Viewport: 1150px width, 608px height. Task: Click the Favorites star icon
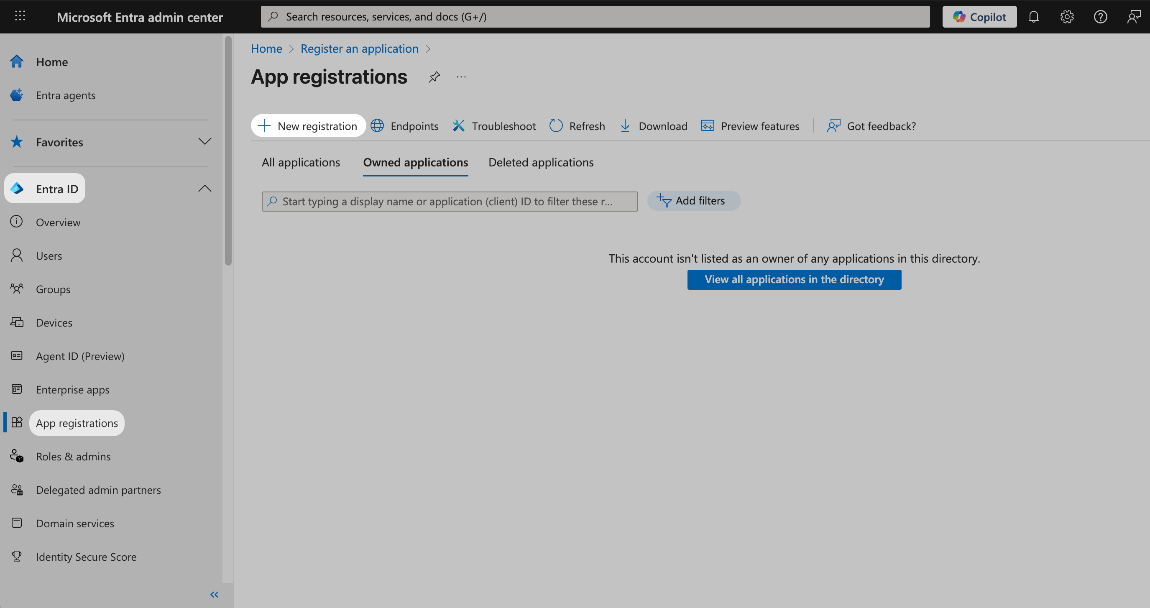click(17, 141)
